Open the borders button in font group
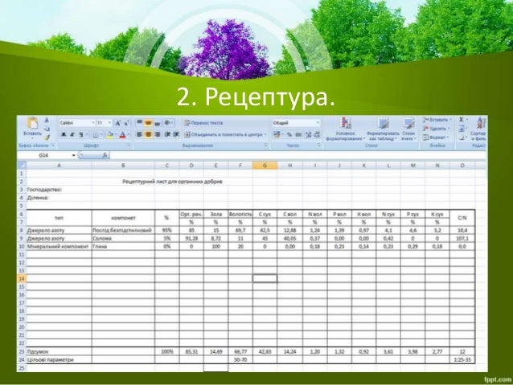 click(x=96, y=135)
